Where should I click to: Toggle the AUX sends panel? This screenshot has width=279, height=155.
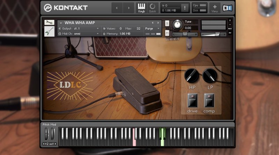pyautogui.click(x=230, y=29)
